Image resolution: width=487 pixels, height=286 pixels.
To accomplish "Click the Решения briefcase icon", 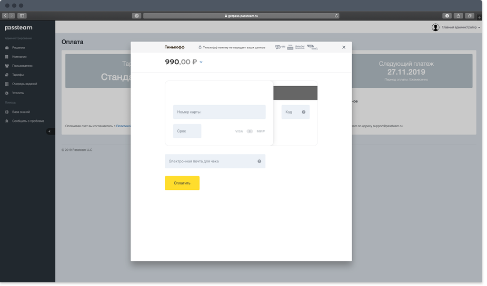I will click(x=7, y=48).
